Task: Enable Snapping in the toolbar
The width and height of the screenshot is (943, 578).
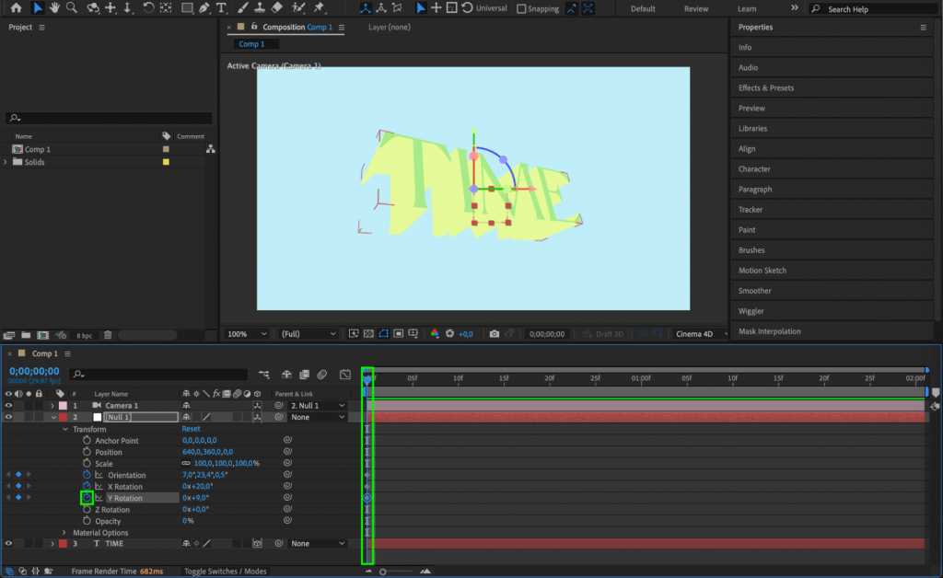Action: (520, 8)
